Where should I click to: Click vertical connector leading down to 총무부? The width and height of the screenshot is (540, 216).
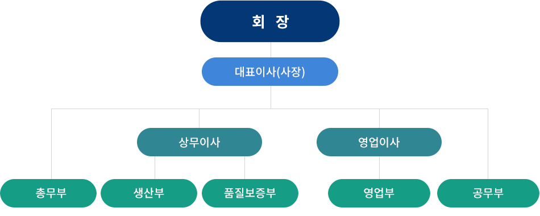(x=52, y=144)
